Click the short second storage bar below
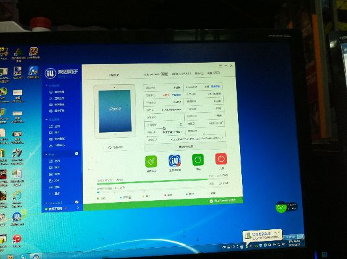The image size is (347, 259). coord(99,192)
